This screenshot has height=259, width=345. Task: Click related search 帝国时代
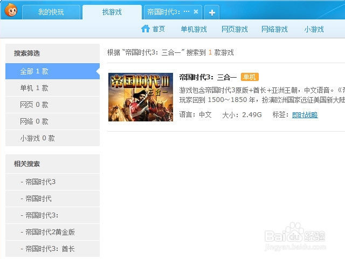point(53,199)
